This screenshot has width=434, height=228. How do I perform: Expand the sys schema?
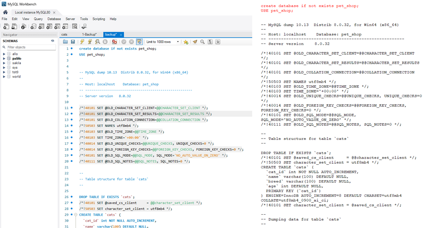(4, 67)
